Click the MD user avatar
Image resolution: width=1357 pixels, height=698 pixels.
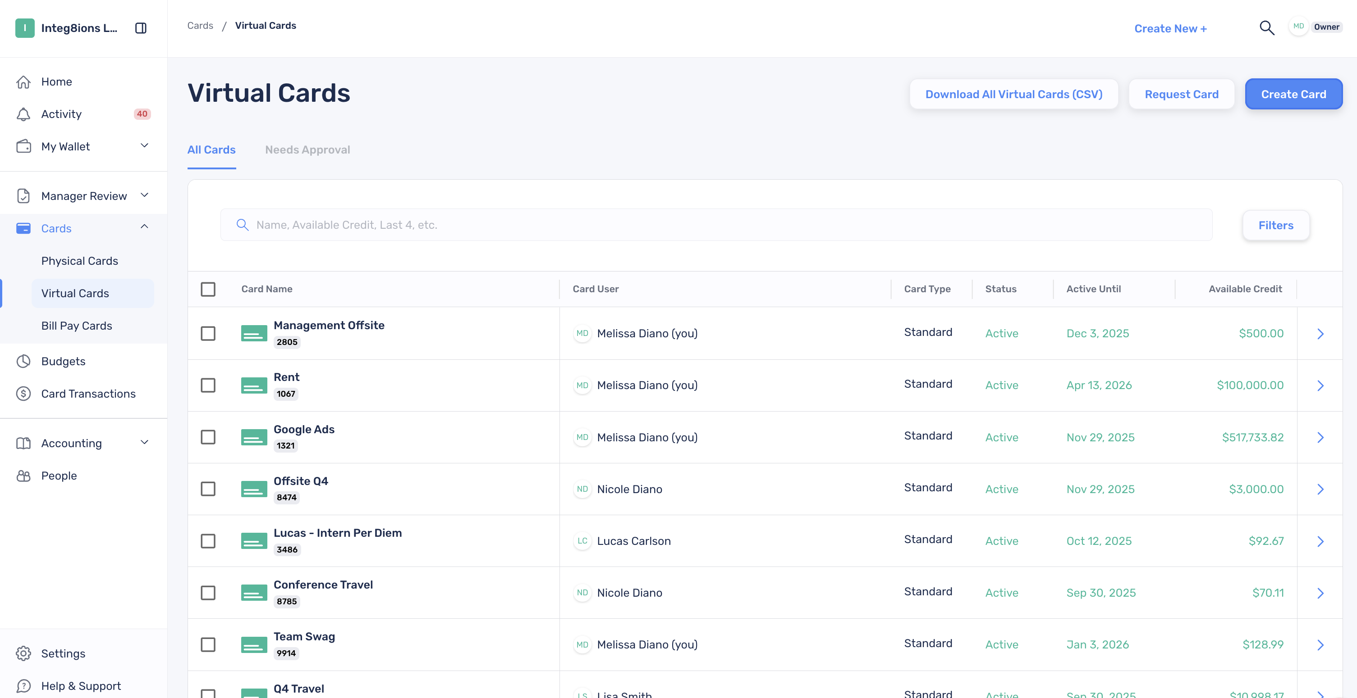[x=1298, y=26]
